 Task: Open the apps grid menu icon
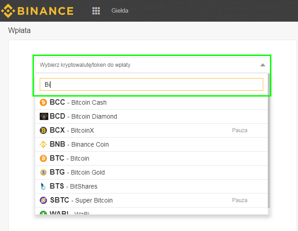pyautogui.click(x=96, y=11)
